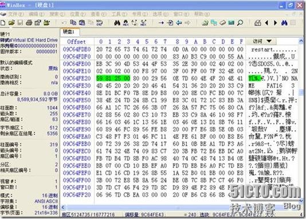
Task: Click the Save disk icon
Action: 20,23
